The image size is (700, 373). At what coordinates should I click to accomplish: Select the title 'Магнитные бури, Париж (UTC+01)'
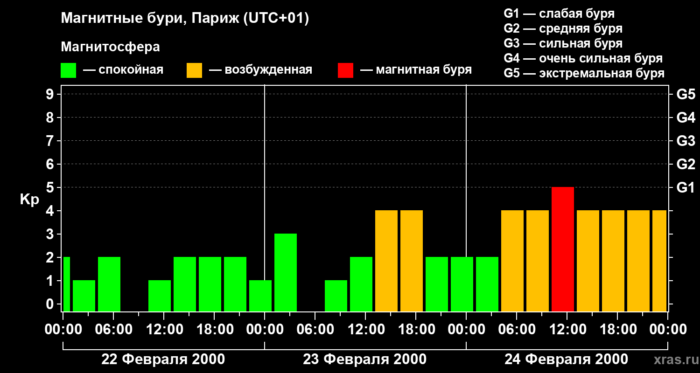pos(185,19)
